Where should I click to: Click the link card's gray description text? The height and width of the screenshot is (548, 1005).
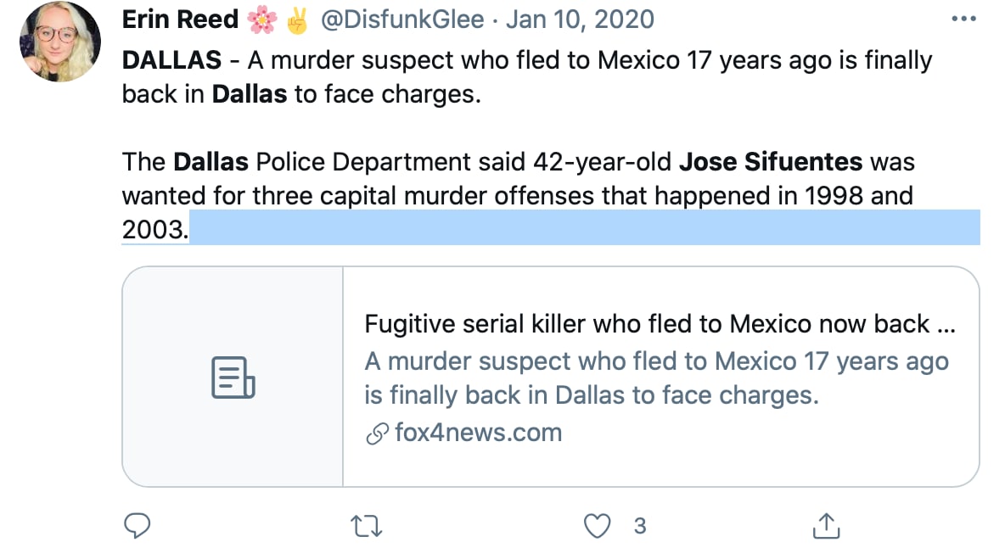(x=656, y=378)
